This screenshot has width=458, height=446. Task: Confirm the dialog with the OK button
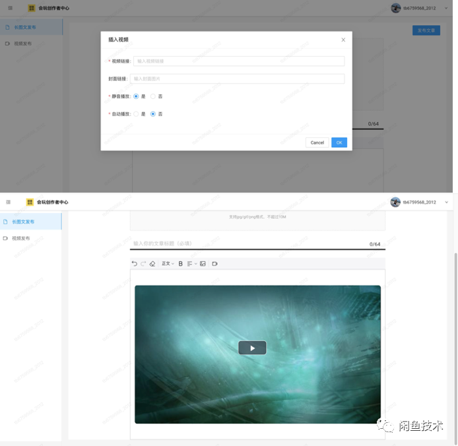tap(339, 143)
